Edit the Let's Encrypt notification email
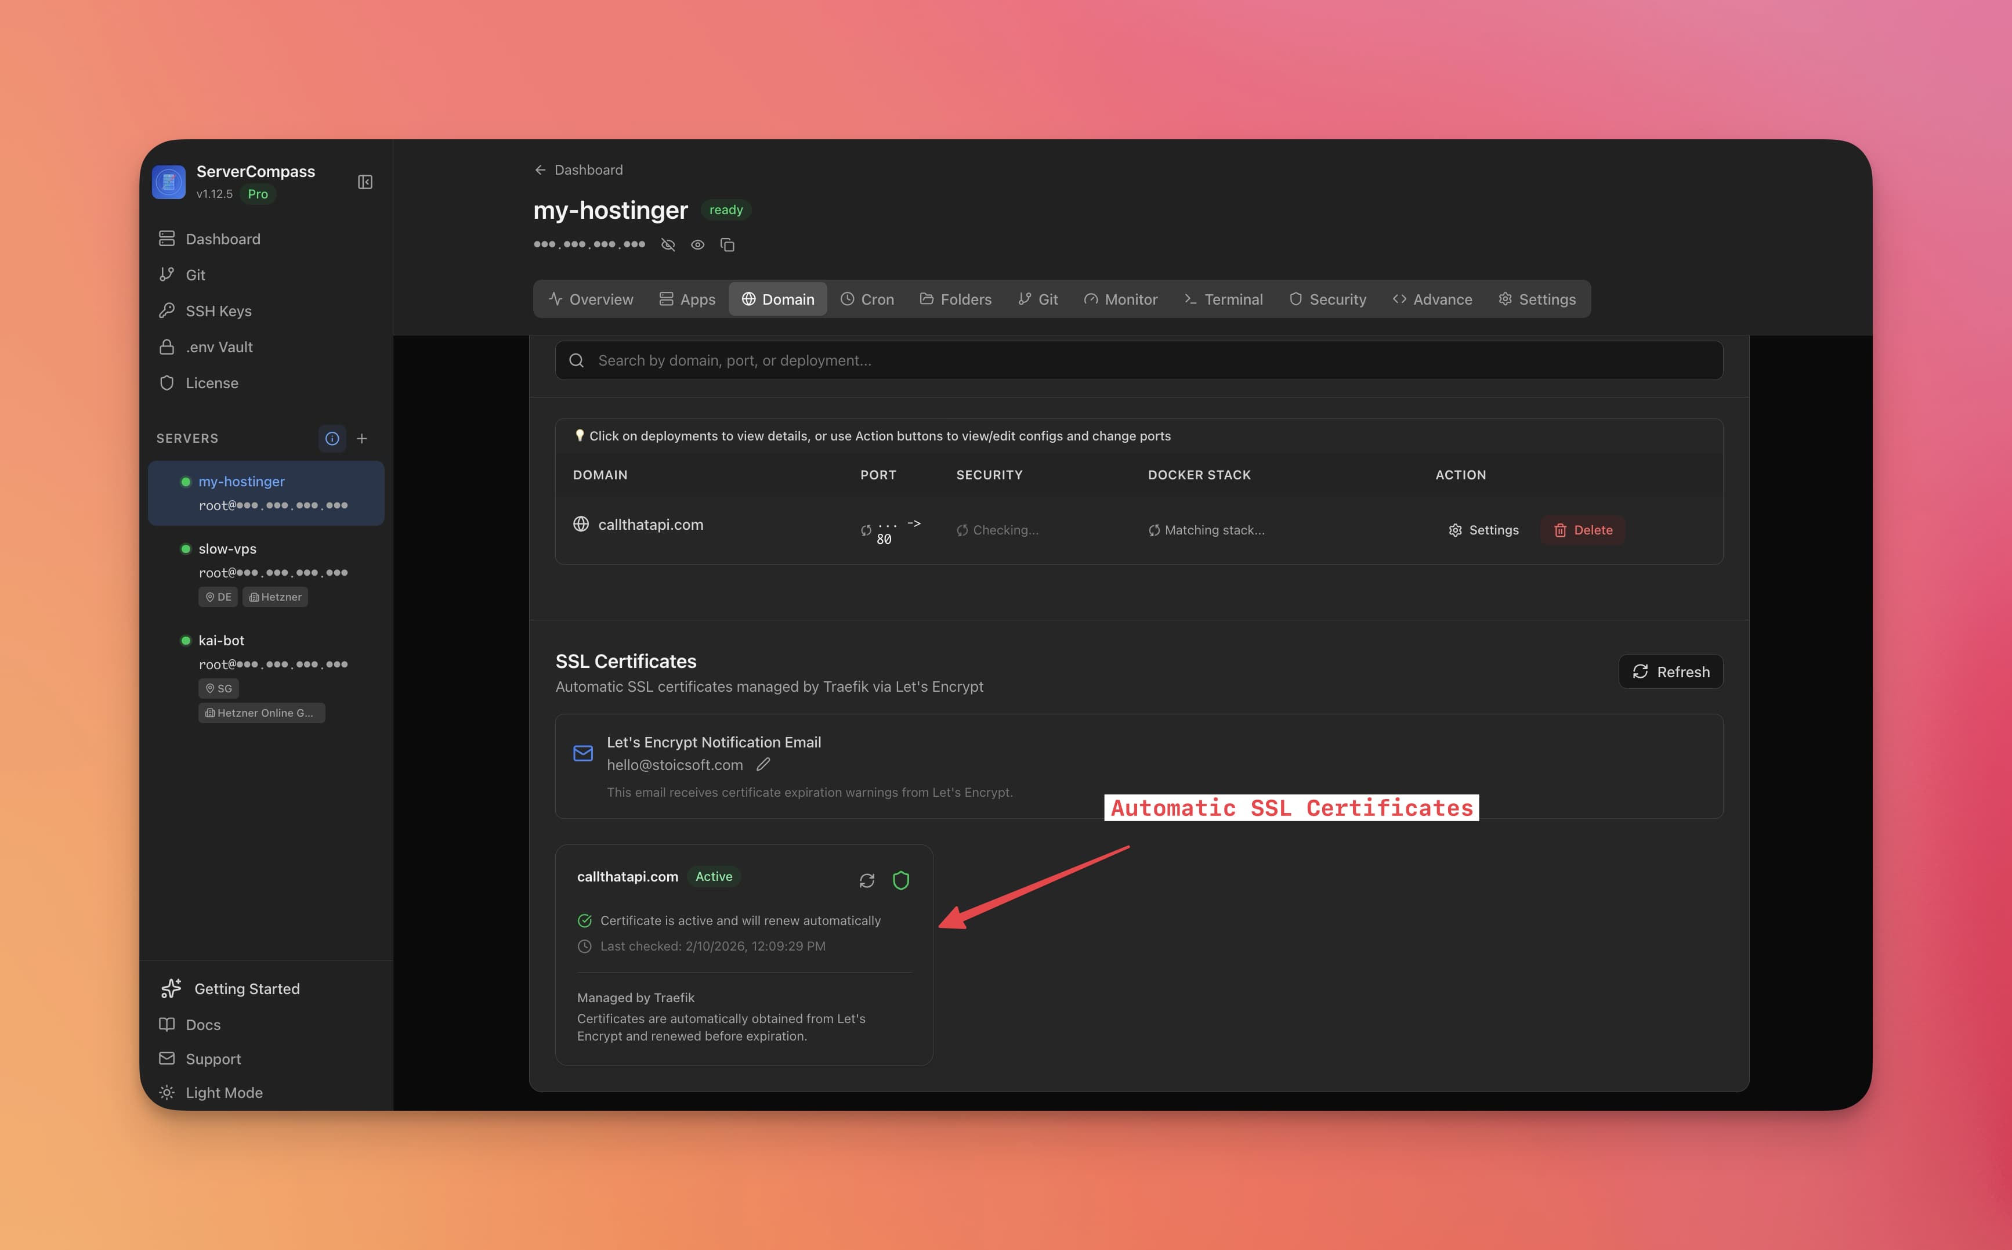Image resolution: width=2012 pixels, height=1250 pixels. coord(763,765)
